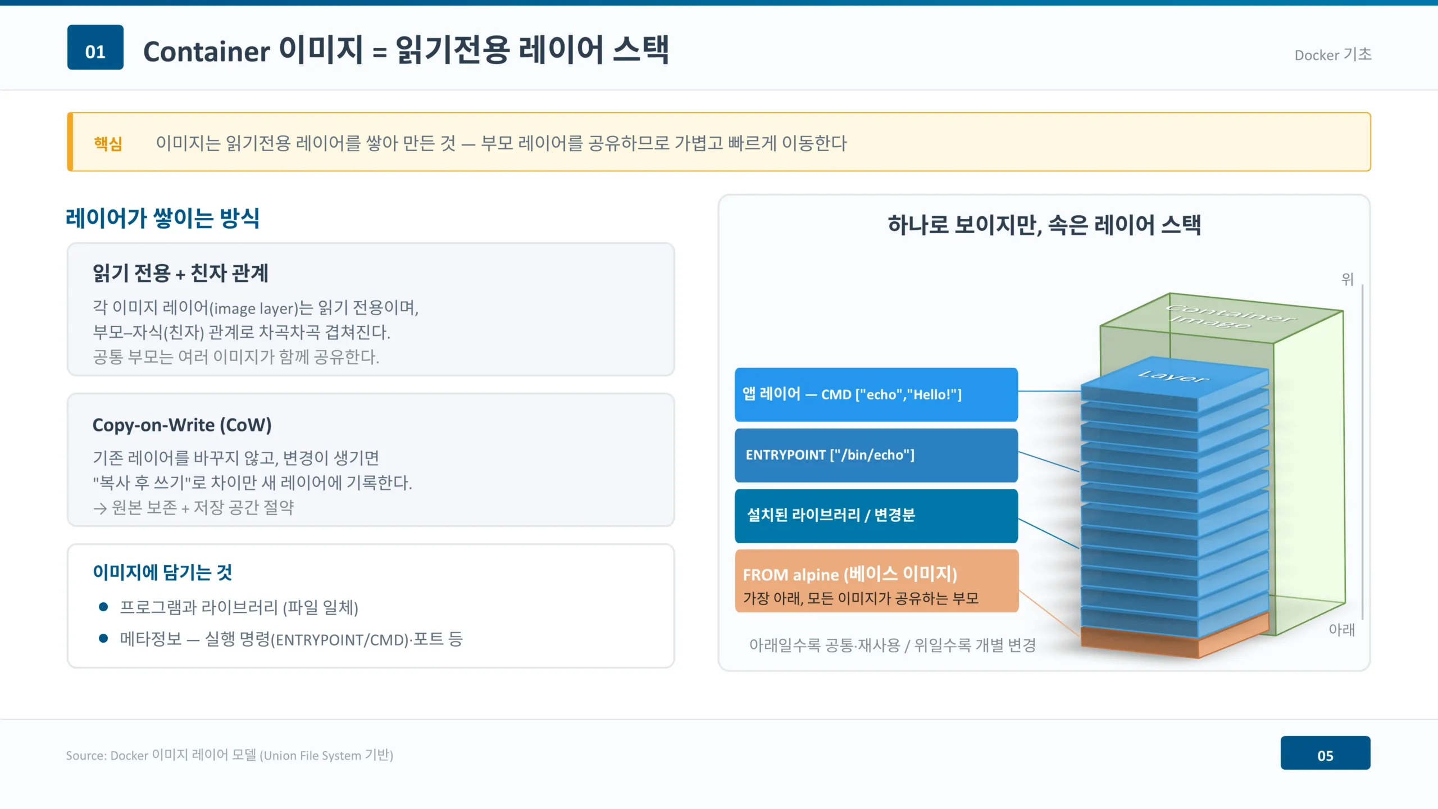Click the "위" axis label

[x=1348, y=279]
